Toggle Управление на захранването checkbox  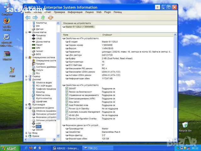point(67,95)
